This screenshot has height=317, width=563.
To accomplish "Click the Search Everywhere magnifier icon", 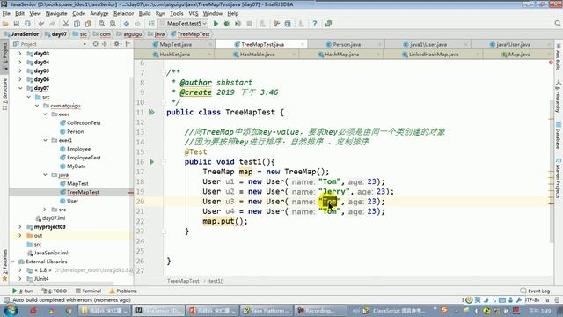I will [557, 24].
